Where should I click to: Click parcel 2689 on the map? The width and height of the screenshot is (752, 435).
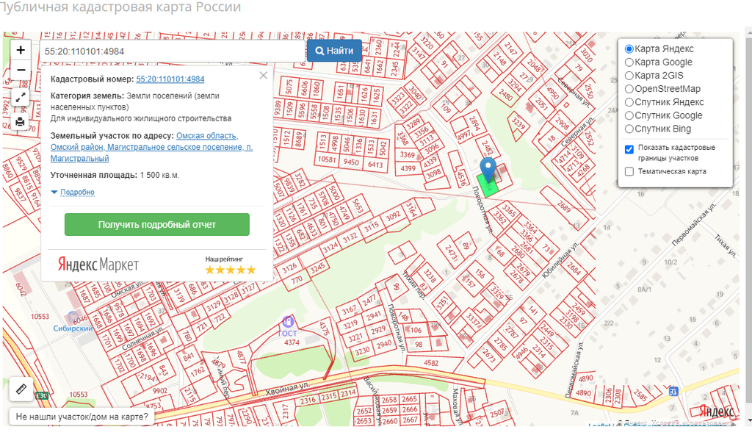tap(564, 206)
